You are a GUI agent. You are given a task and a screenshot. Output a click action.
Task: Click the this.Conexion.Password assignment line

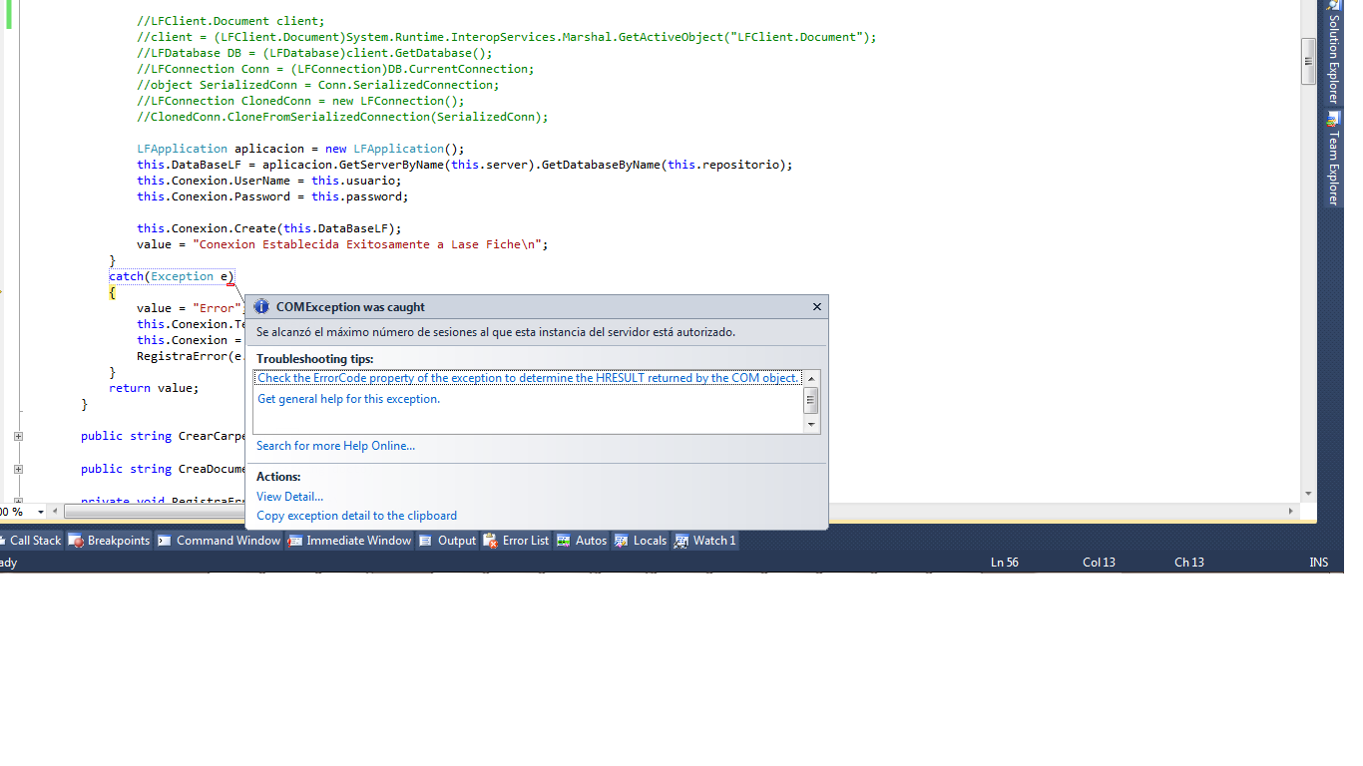[272, 196]
